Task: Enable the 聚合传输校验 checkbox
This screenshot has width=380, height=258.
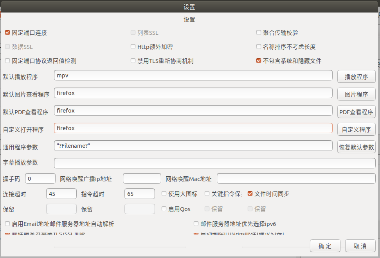Action: click(259, 33)
